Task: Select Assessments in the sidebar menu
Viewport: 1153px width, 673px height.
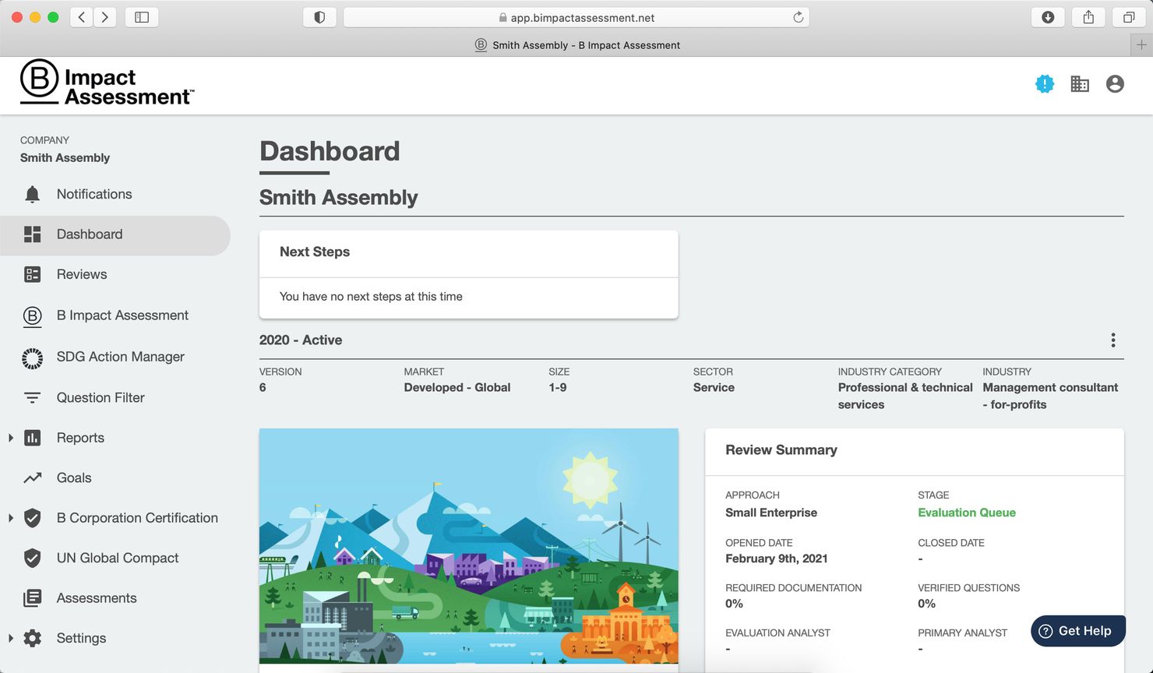Action: (97, 597)
